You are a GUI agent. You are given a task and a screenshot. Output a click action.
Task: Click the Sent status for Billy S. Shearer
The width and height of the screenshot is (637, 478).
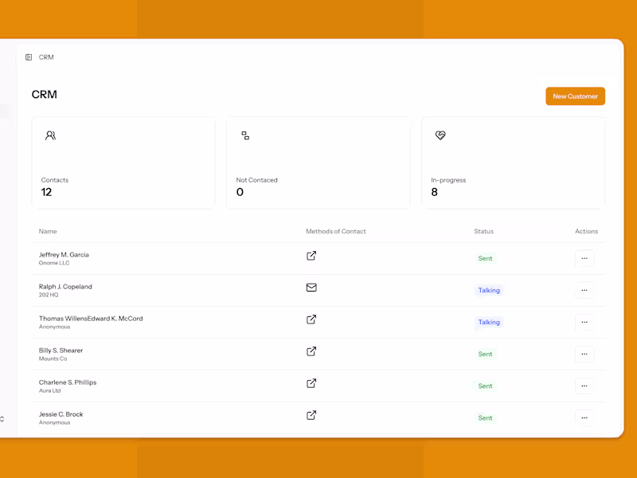click(x=485, y=354)
